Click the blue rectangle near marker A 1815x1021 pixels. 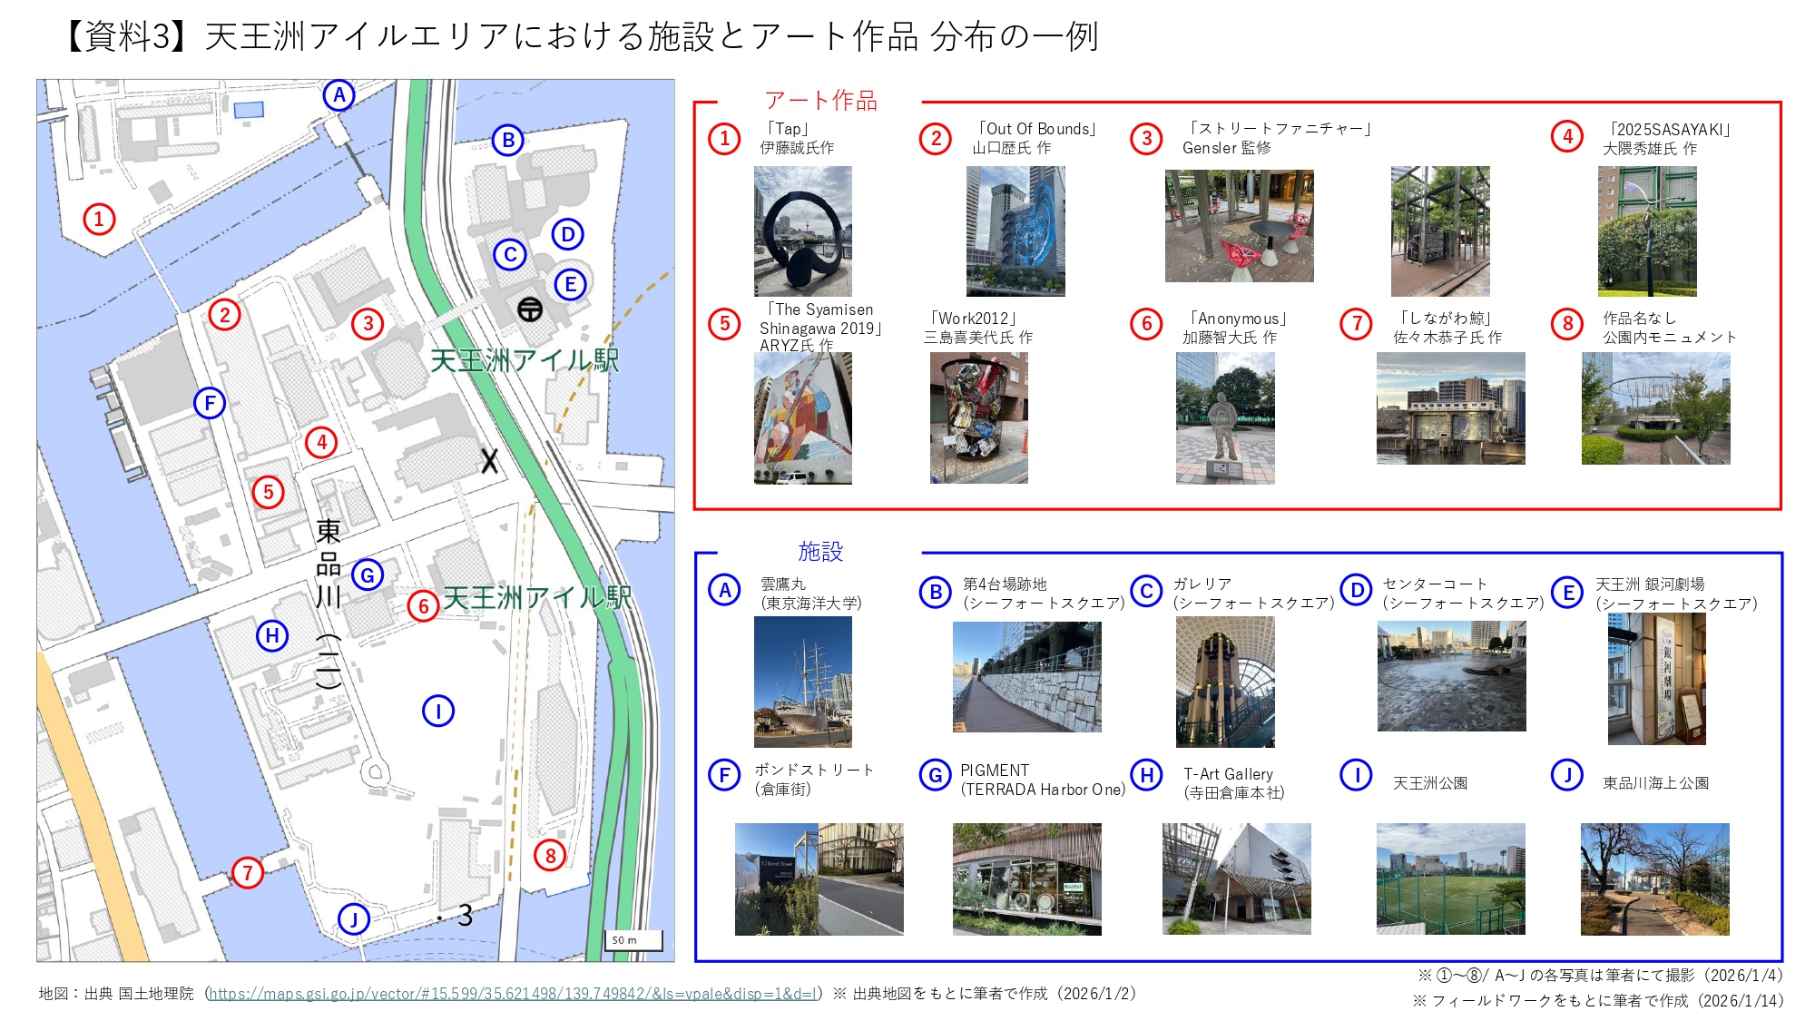(x=249, y=110)
